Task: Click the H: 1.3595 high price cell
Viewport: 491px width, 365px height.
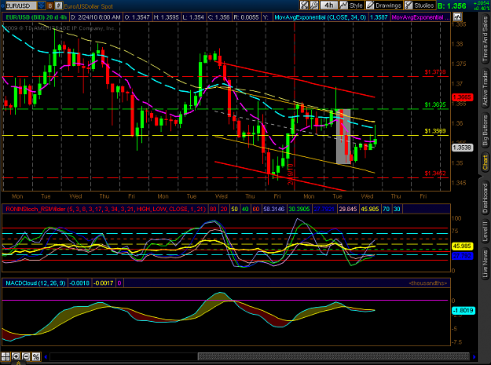Action: tap(166, 17)
